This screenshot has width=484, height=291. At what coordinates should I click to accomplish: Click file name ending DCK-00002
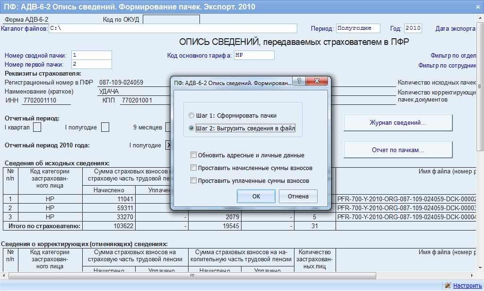pyautogui.click(x=406, y=199)
